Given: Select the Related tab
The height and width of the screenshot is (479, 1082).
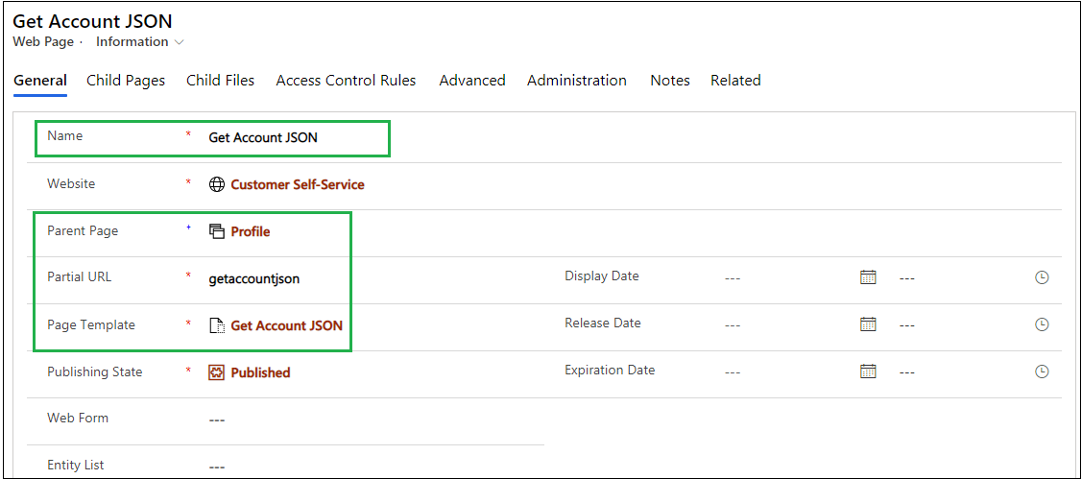Looking at the screenshot, I should [x=735, y=81].
